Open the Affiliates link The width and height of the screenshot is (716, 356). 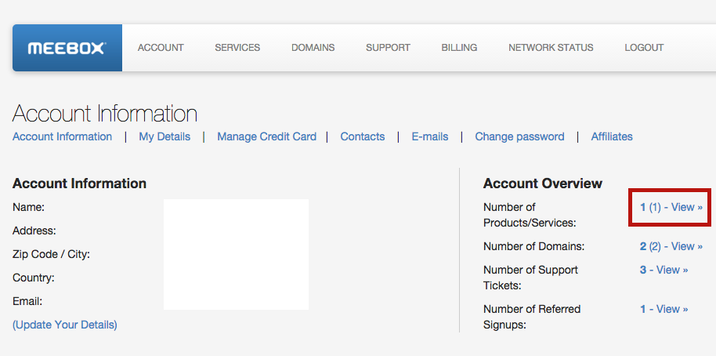click(x=612, y=136)
